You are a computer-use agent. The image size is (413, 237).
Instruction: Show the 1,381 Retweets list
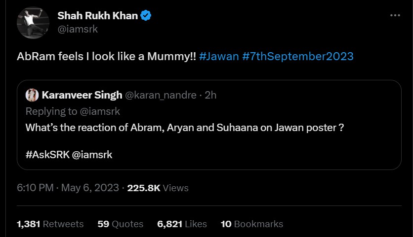point(50,224)
